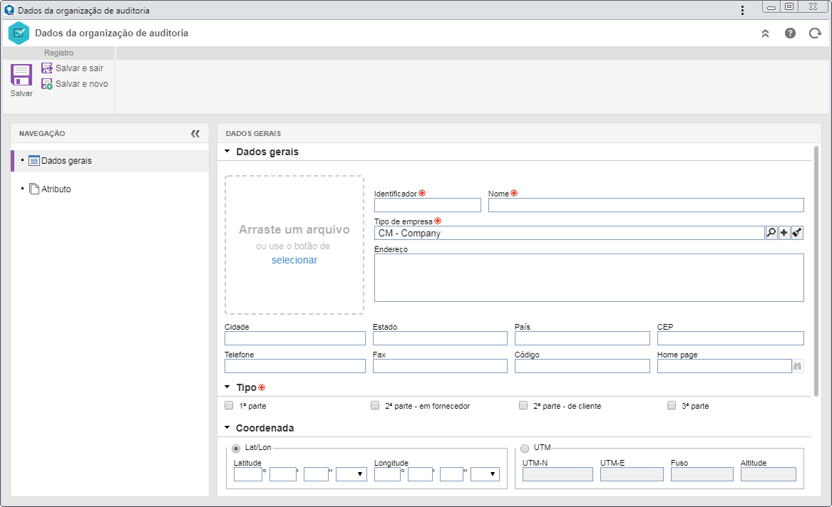832x507 pixels.
Task: Click the plus icon to add Tipo de empresa
Action: pyautogui.click(x=784, y=233)
